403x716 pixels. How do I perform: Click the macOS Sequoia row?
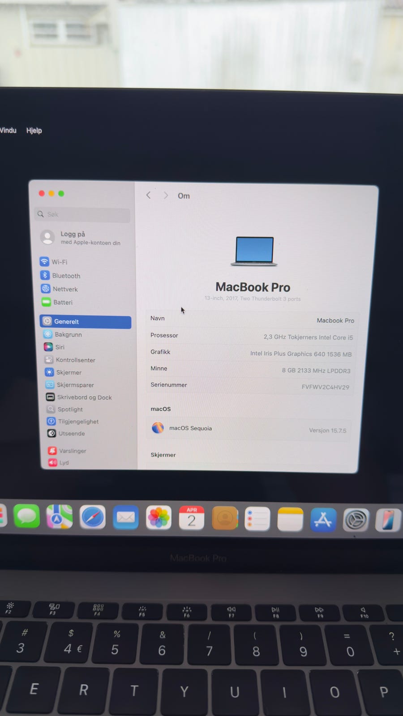coord(249,429)
